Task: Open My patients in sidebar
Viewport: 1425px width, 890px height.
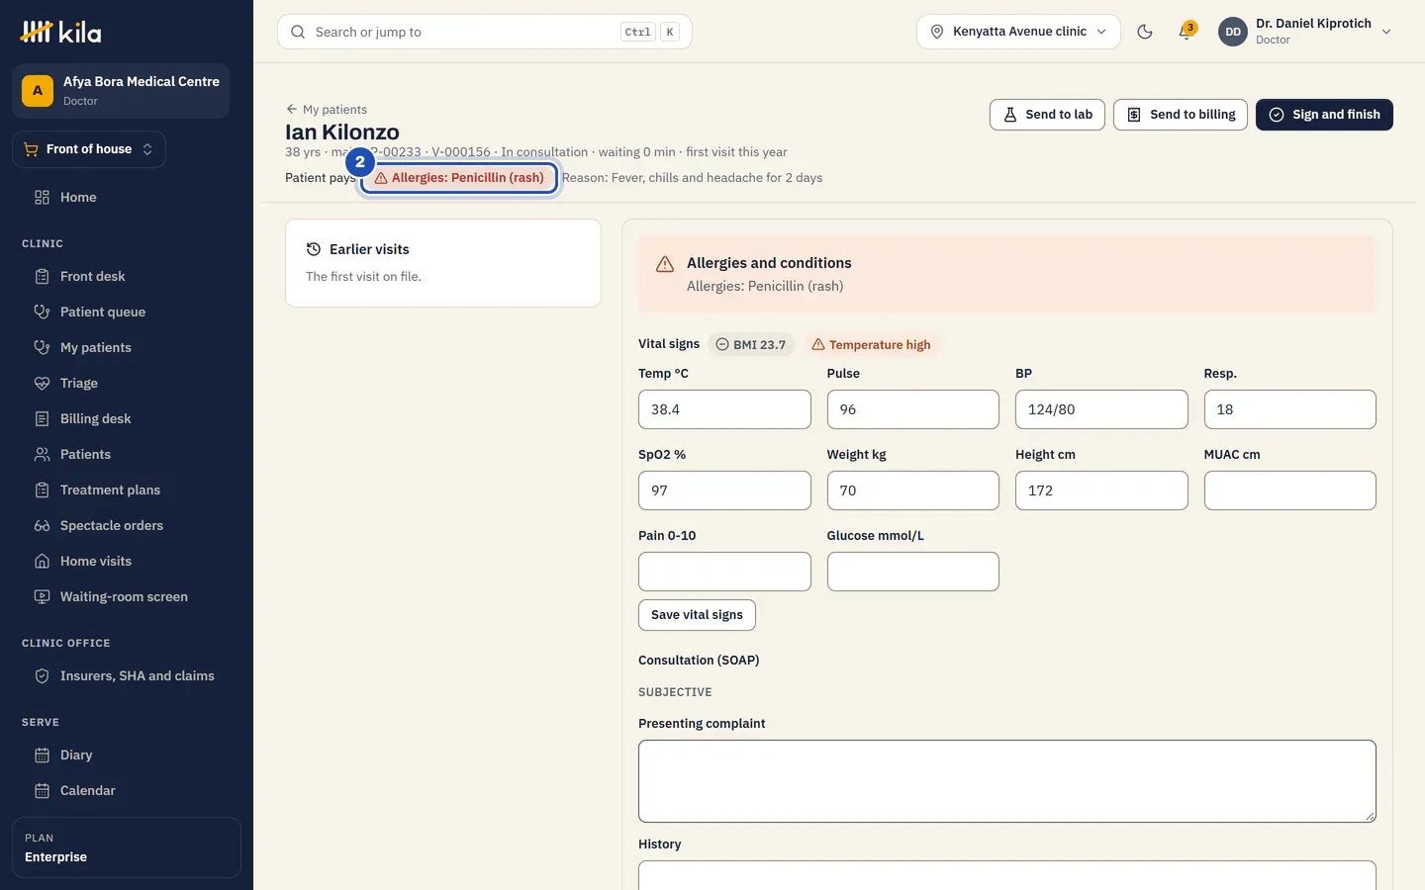Action: click(x=127, y=347)
